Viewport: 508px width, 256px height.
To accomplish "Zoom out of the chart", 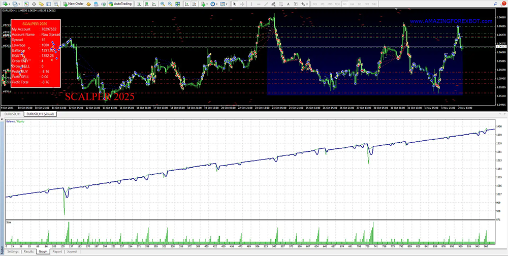I will click(x=170, y=4).
